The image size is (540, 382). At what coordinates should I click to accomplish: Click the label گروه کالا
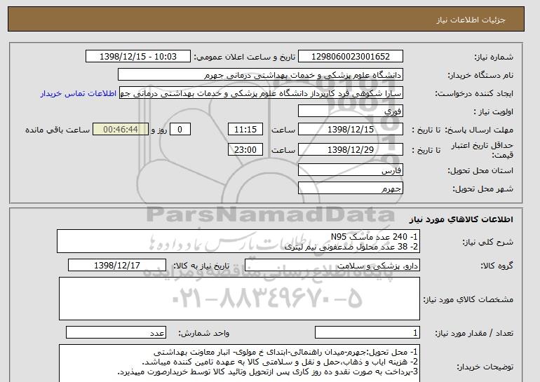coord(497,266)
